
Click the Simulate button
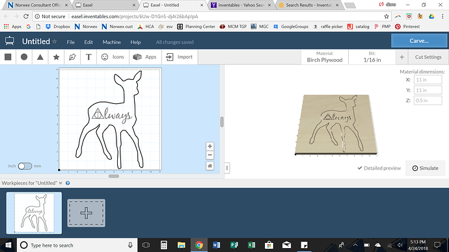[426, 168]
